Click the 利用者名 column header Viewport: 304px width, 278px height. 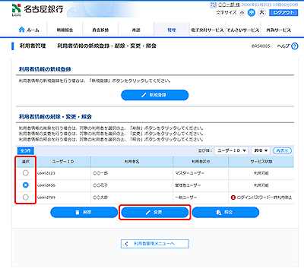[131, 162]
